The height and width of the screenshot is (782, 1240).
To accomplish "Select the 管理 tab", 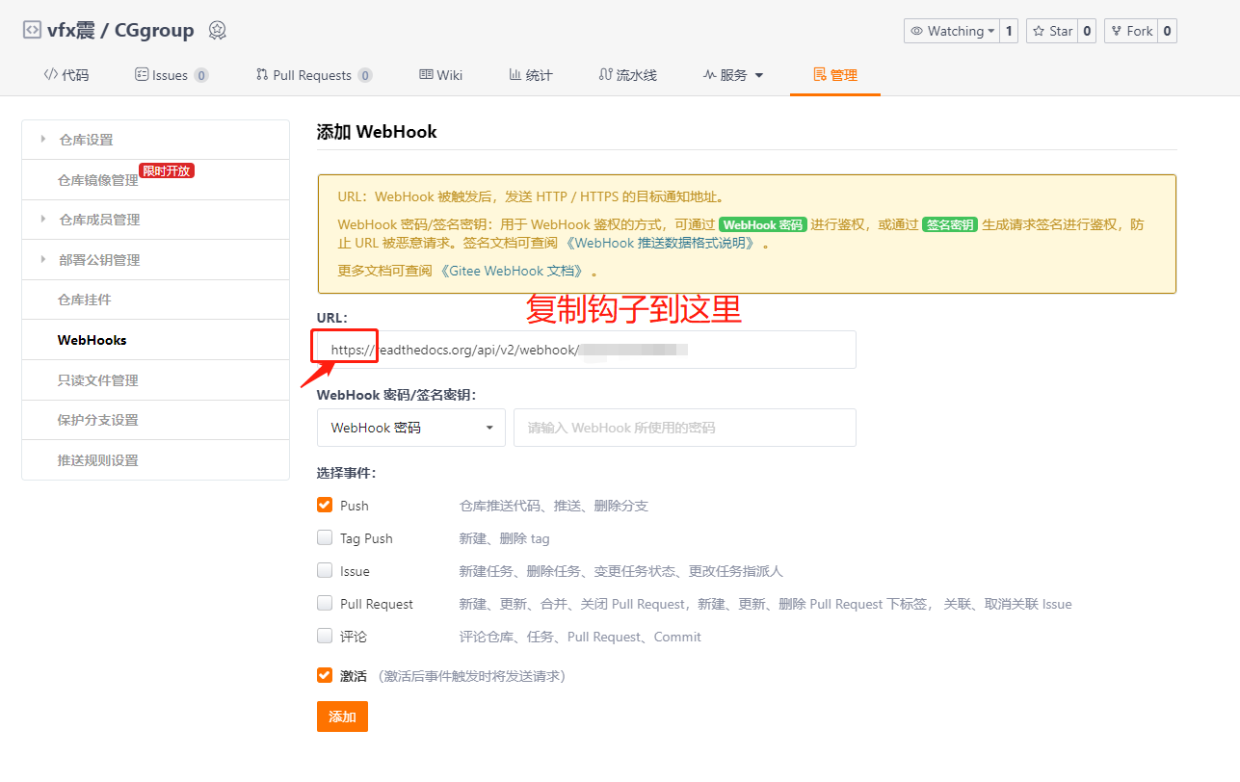I will (x=835, y=75).
